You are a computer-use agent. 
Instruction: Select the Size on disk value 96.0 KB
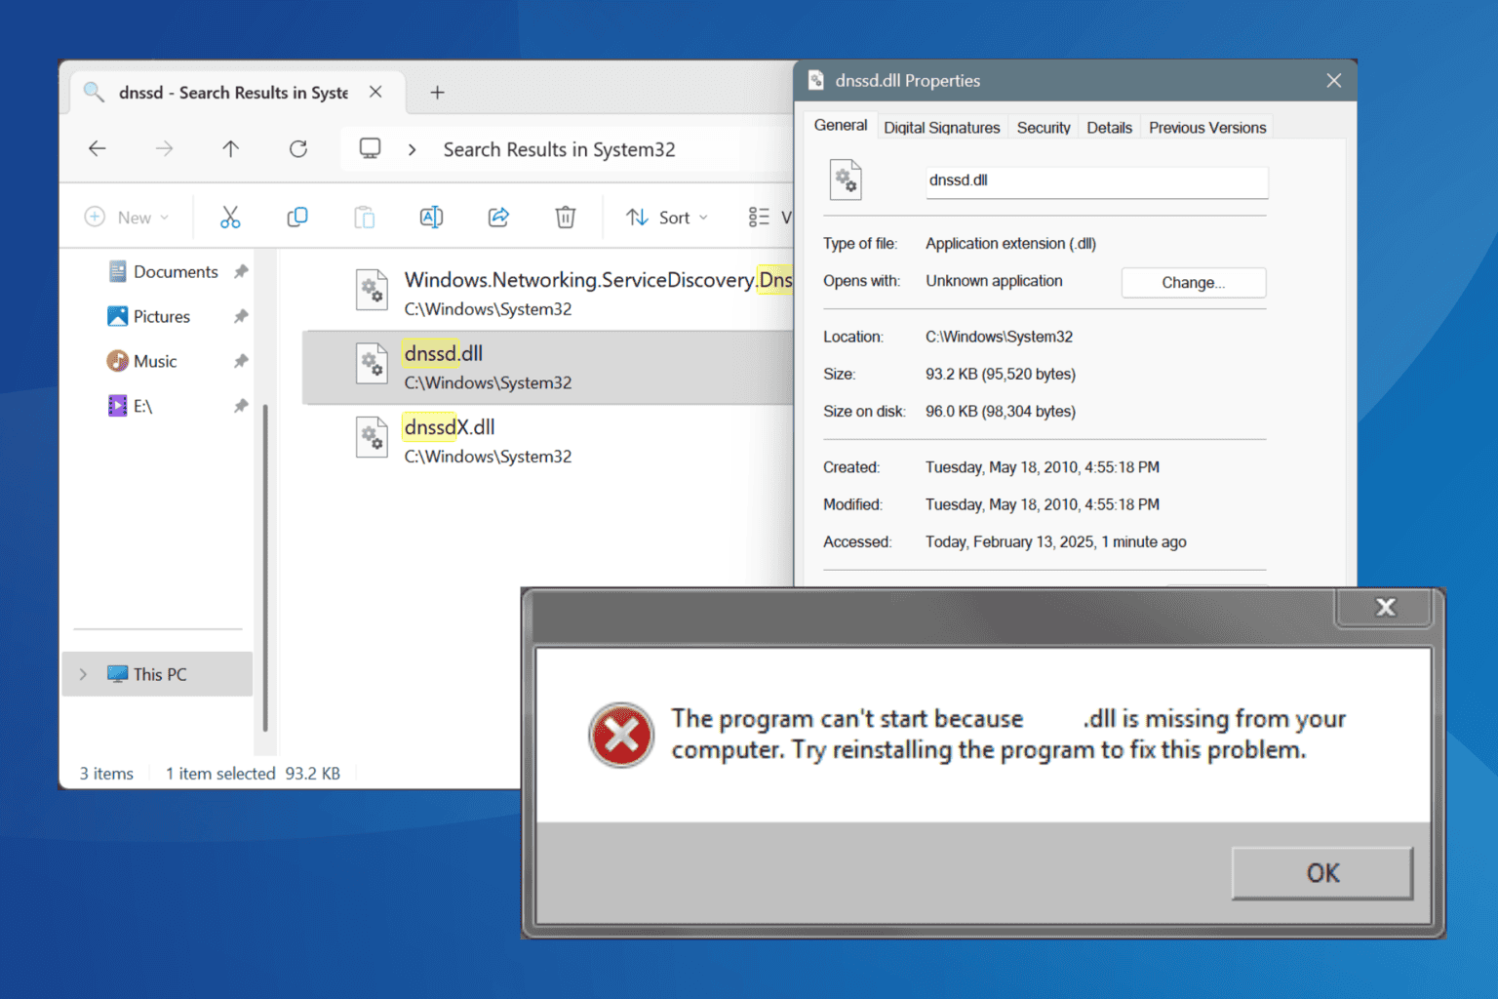[x=1001, y=412]
